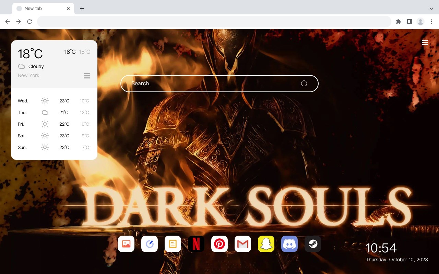Select the Wed. forecast row label
Screen dimensions: 439x274
23,101
